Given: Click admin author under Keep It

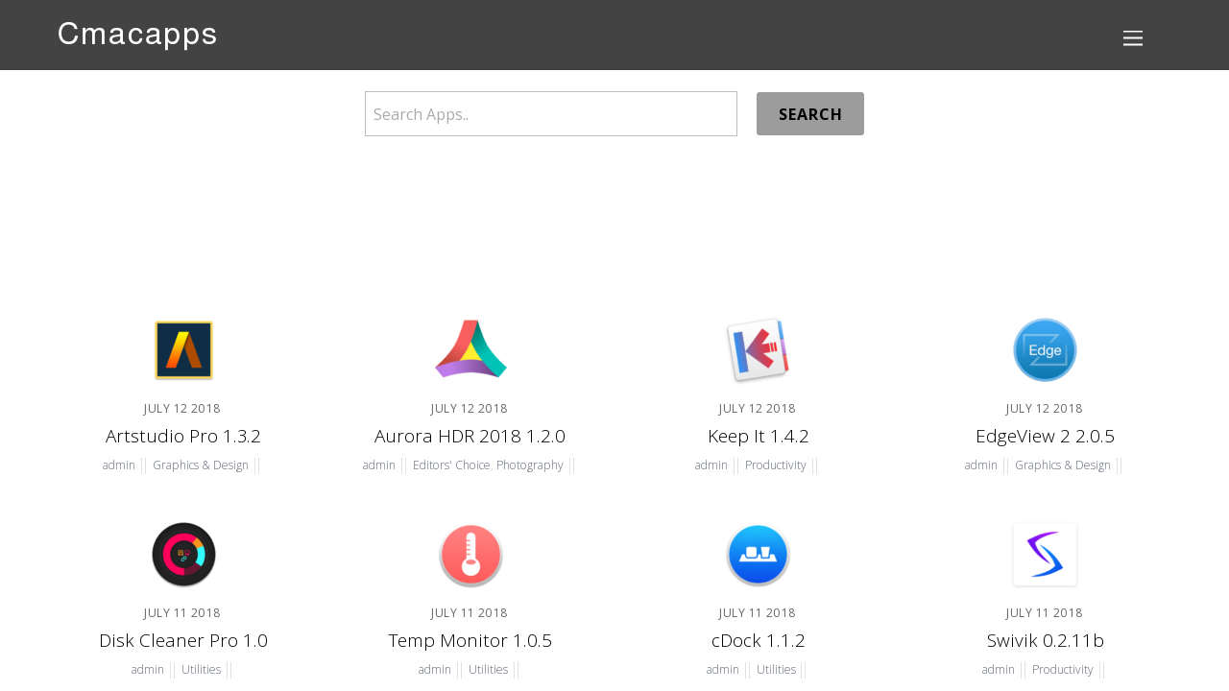Looking at the screenshot, I should pyautogui.click(x=711, y=465).
